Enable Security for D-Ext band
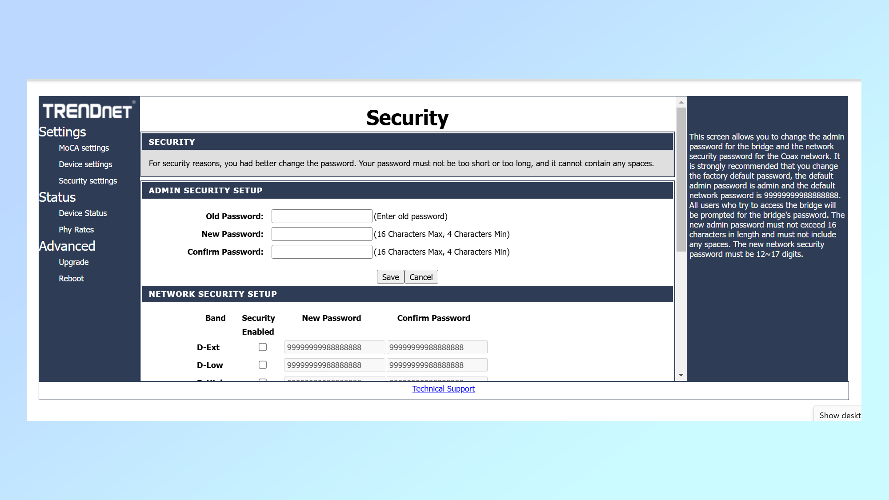889x500 pixels. [262, 347]
